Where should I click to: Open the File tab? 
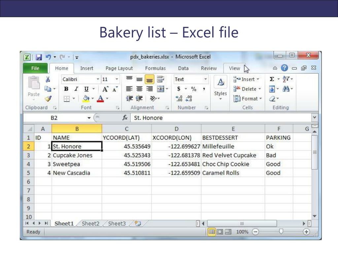click(35, 68)
